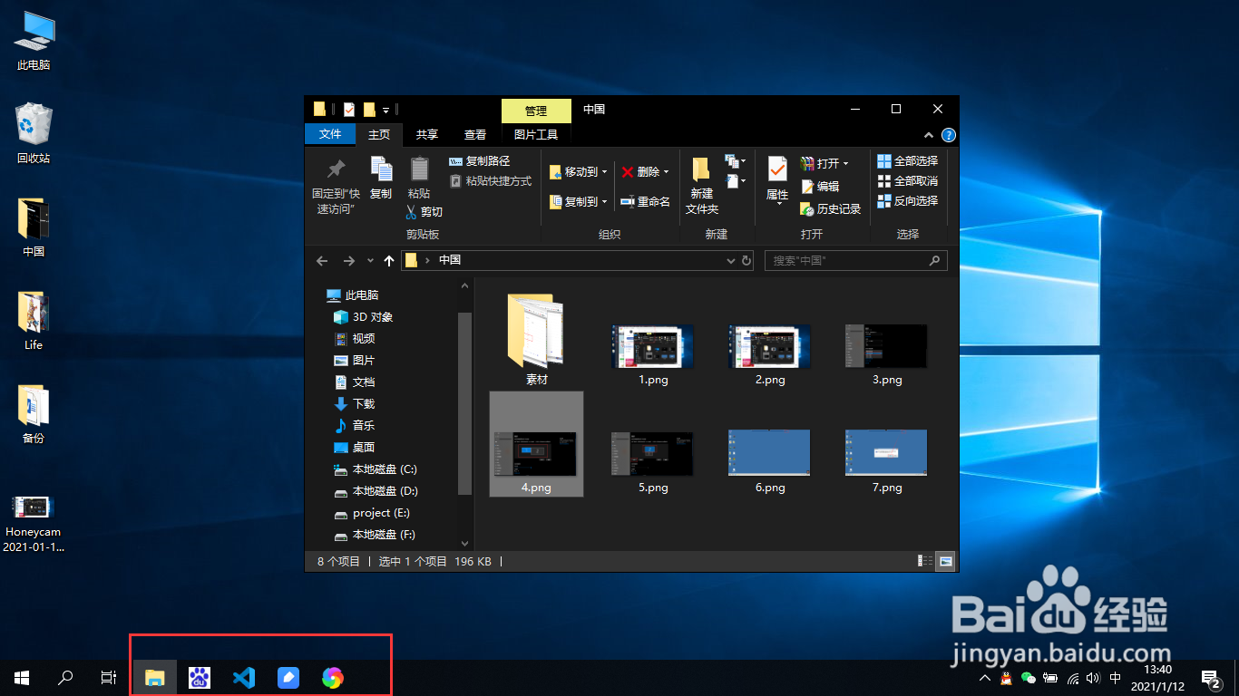Open the address bar dropdown arrow
Viewport: 1239px width, 696px height.
click(730, 260)
